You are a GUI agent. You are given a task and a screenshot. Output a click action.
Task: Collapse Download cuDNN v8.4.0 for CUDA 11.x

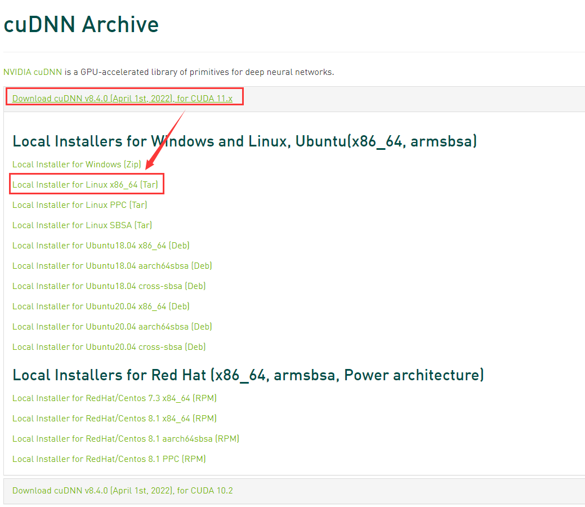pos(122,99)
